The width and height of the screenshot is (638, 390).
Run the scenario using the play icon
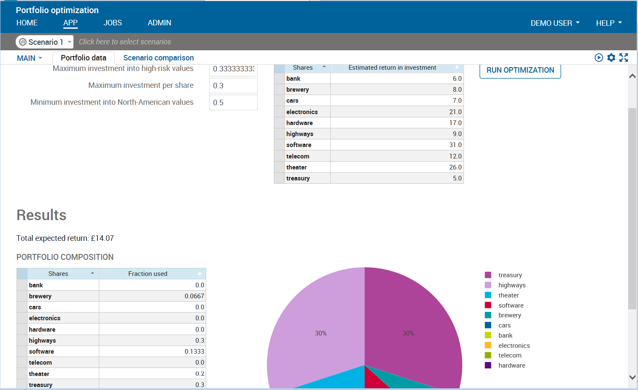coord(599,57)
